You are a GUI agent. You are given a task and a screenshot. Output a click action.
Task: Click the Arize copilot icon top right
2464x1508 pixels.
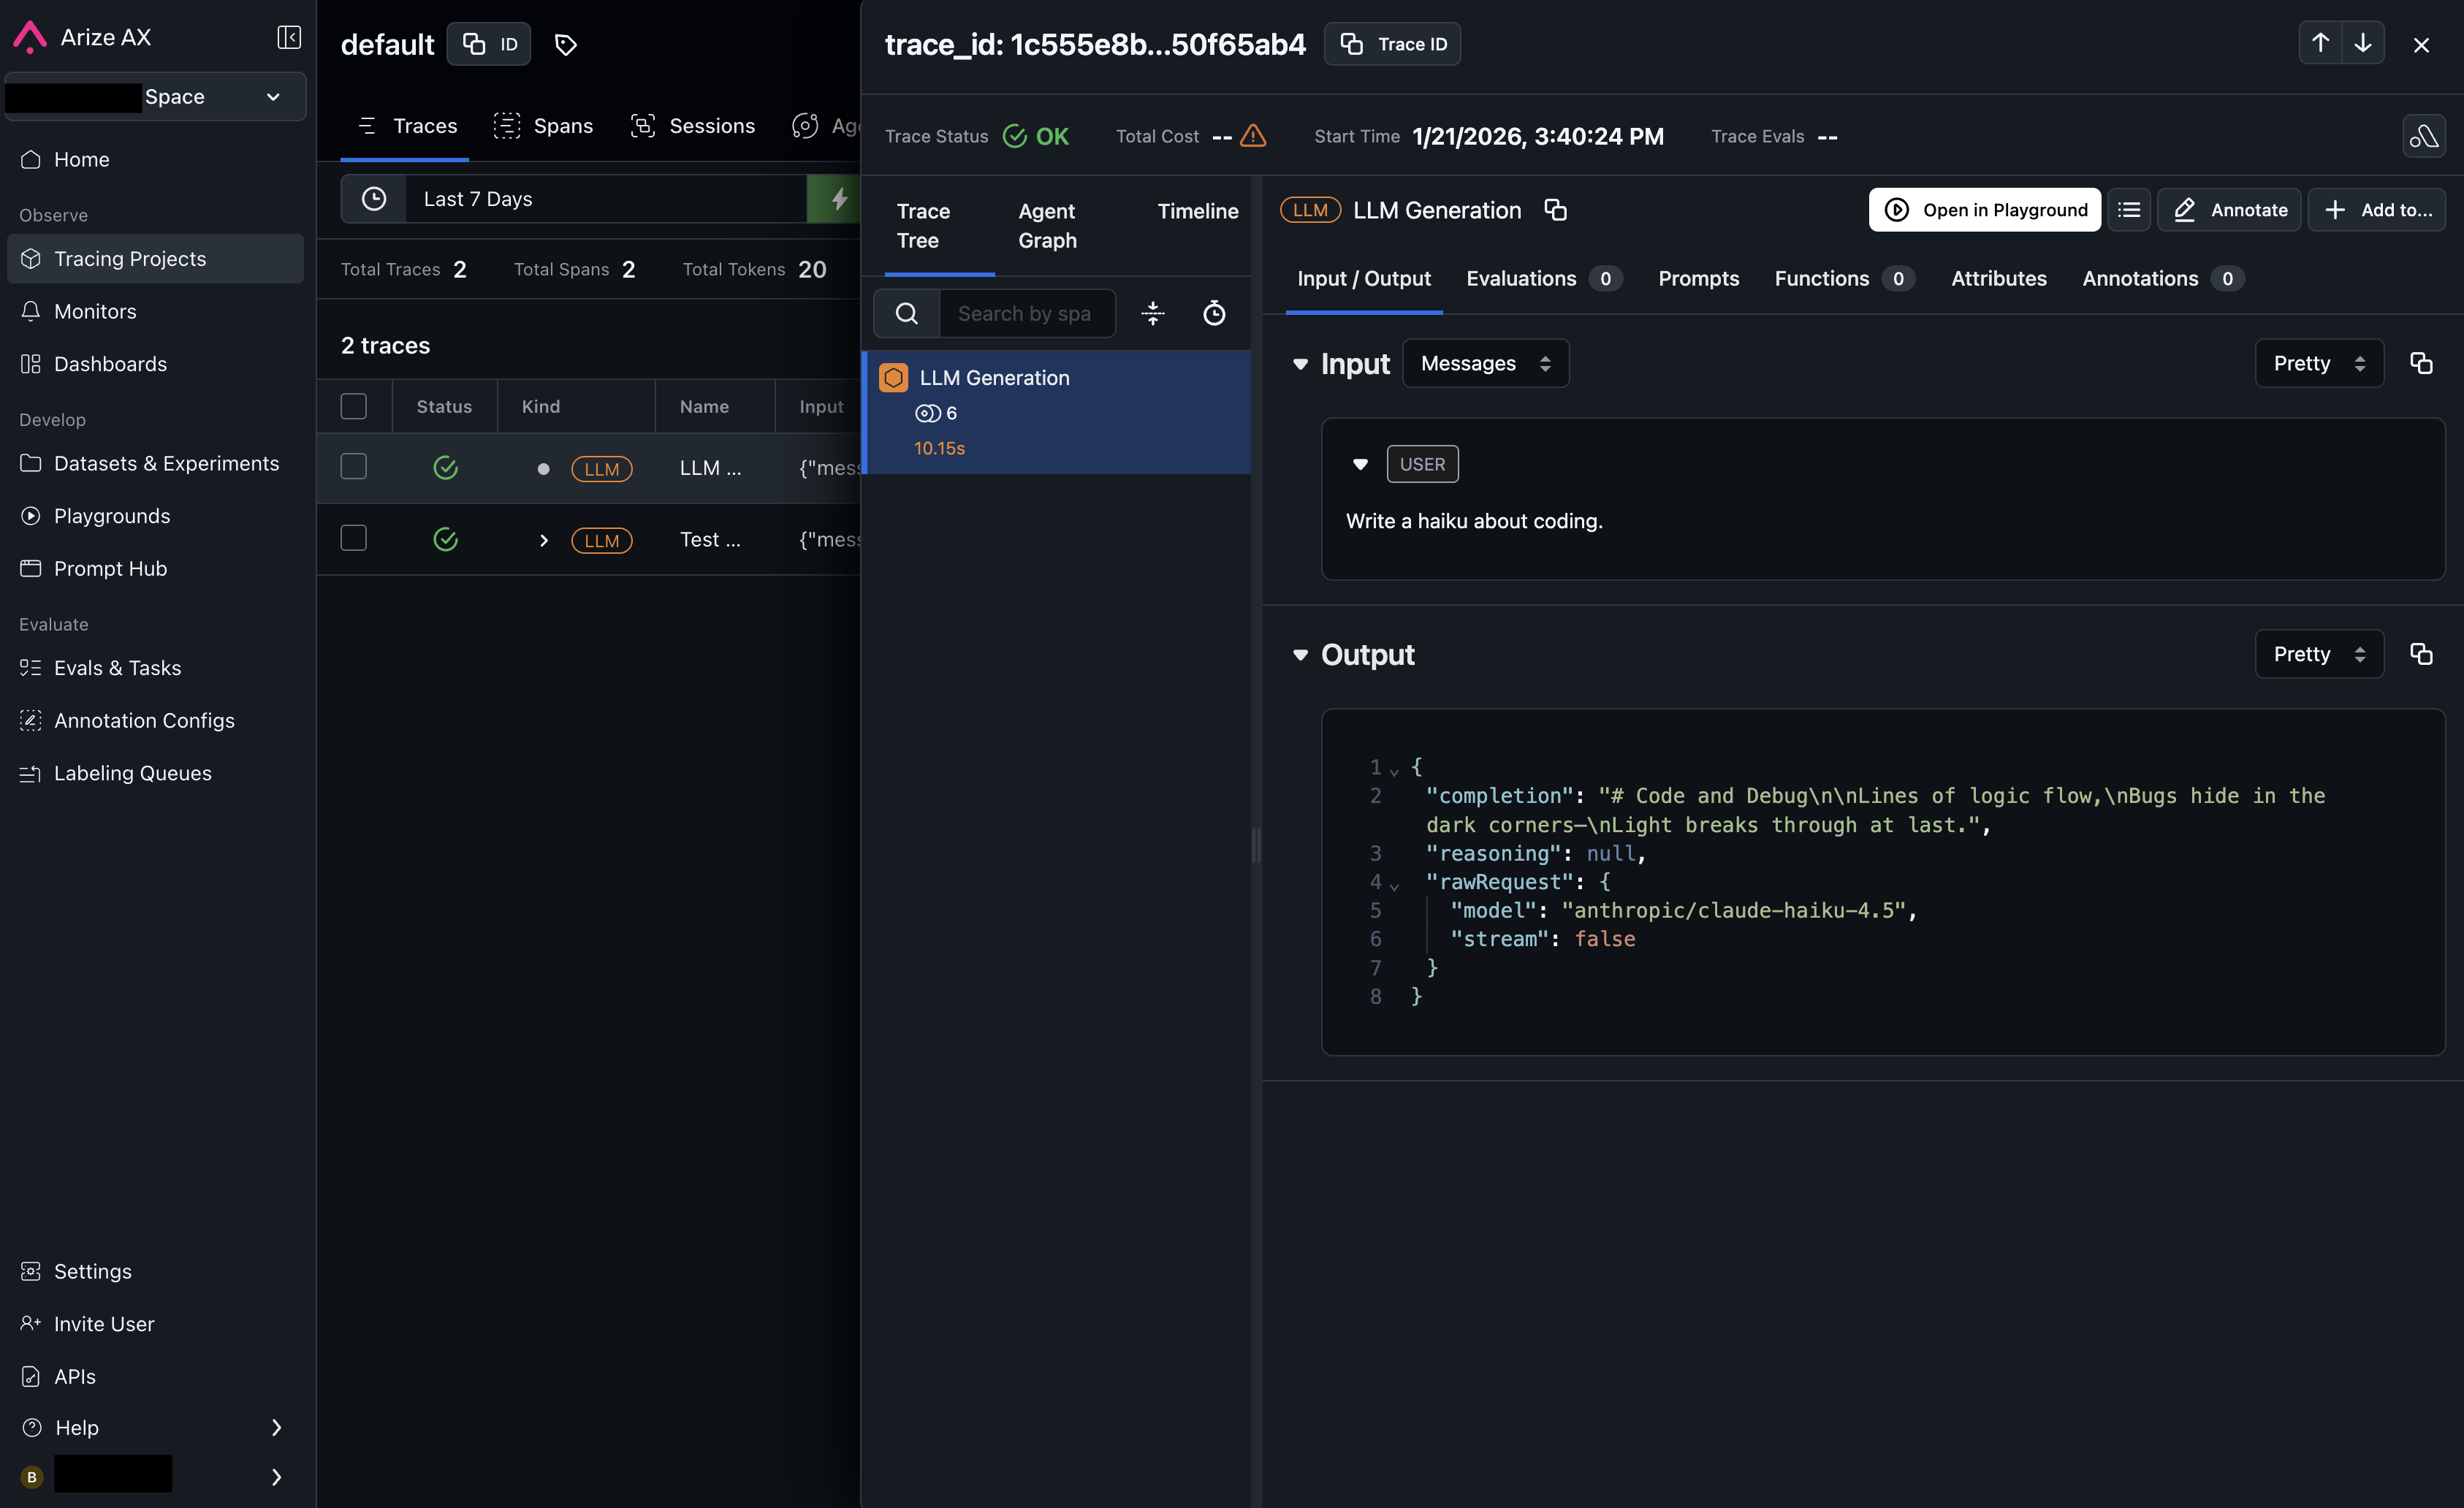2424,136
